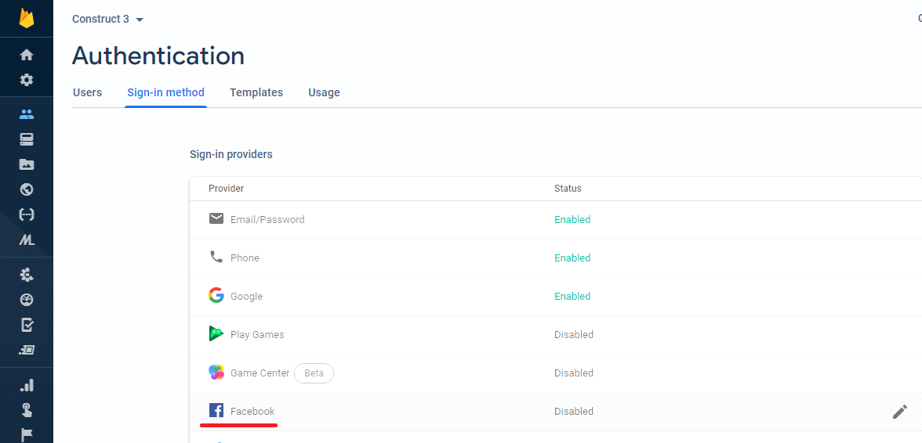The height and width of the screenshot is (443, 922).
Task: Select the Email/Password provider row
Action: point(267,220)
